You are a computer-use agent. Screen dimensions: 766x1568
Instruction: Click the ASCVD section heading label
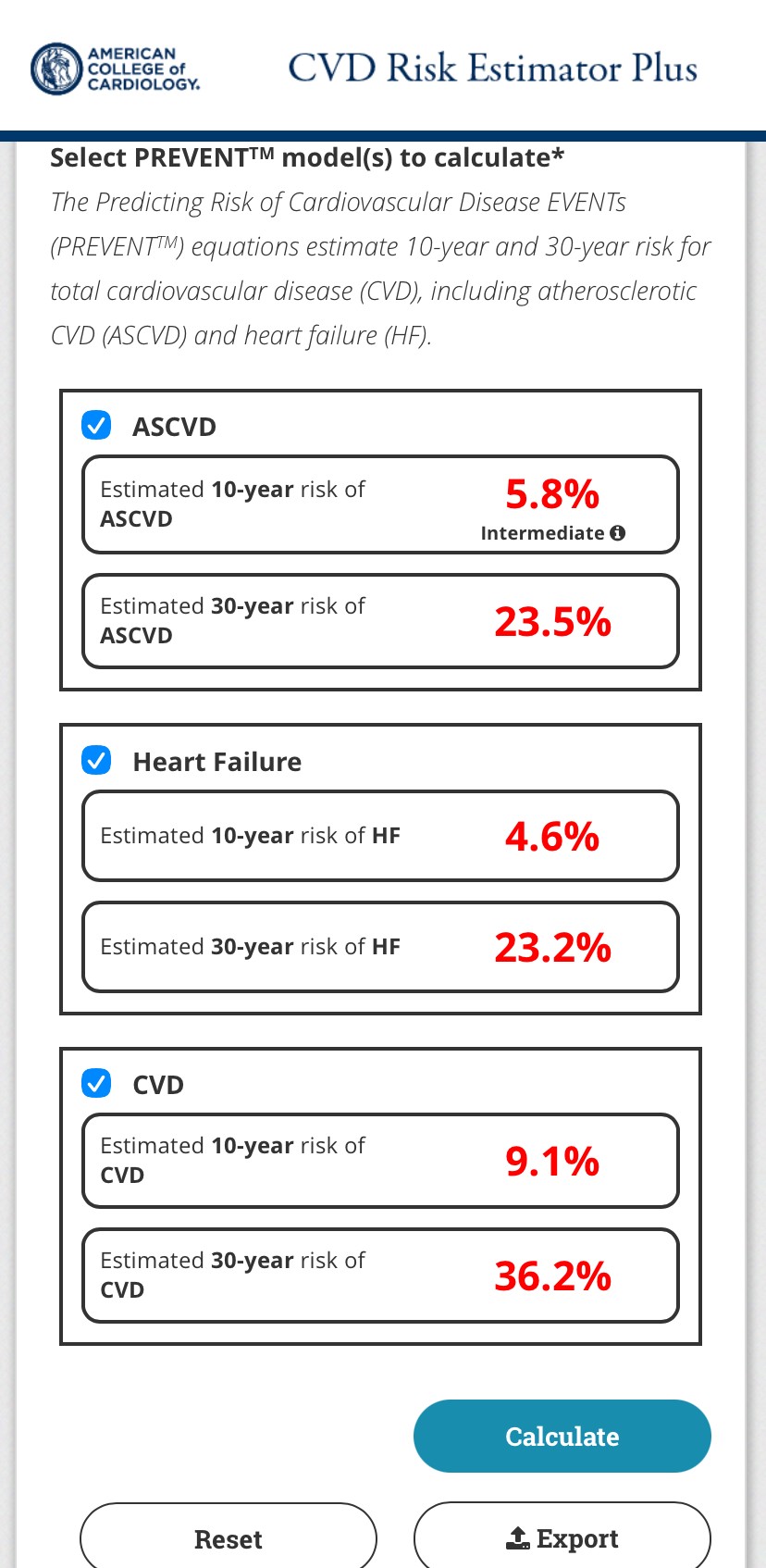click(174, 427)
